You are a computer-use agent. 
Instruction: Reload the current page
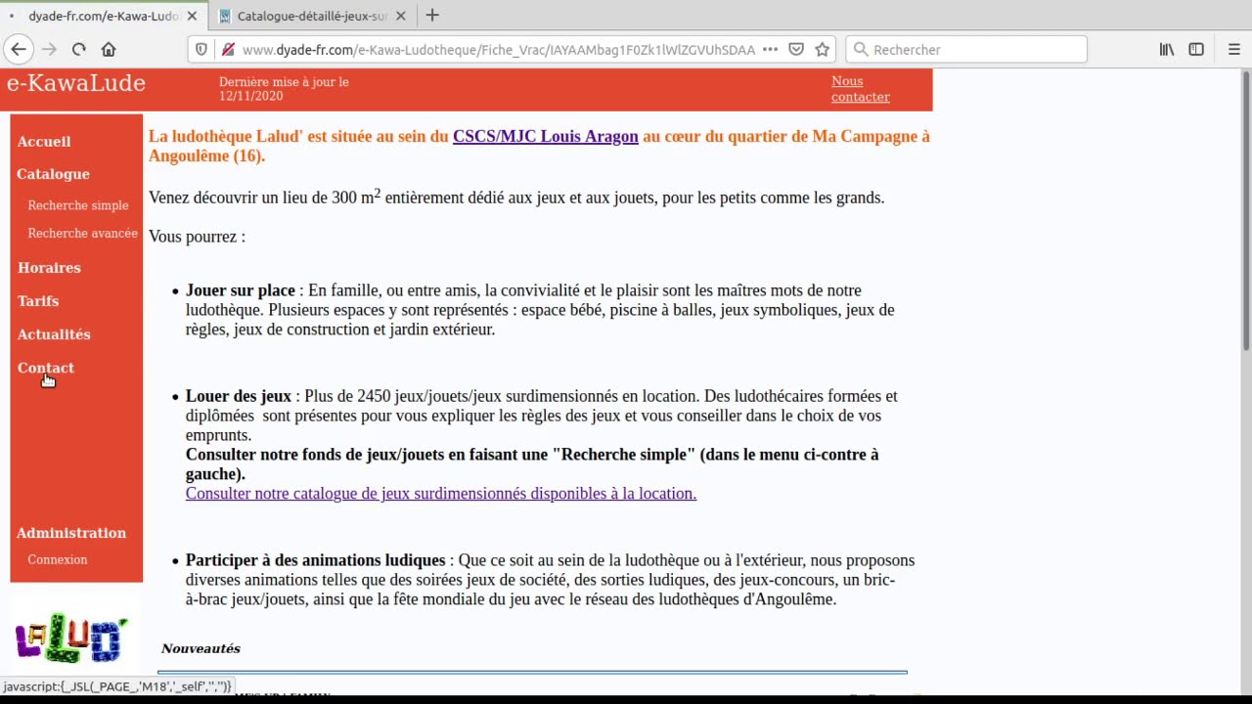click(x=78, y=49)
